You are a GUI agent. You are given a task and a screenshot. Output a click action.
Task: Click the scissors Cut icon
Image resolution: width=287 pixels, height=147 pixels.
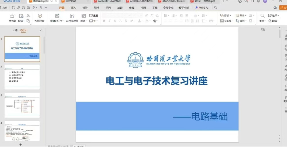pos(28,16)
